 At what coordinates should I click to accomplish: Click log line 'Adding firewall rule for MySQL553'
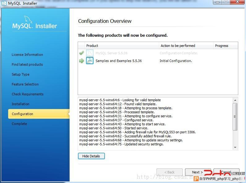pyautogui.click(x=137, y=132)
